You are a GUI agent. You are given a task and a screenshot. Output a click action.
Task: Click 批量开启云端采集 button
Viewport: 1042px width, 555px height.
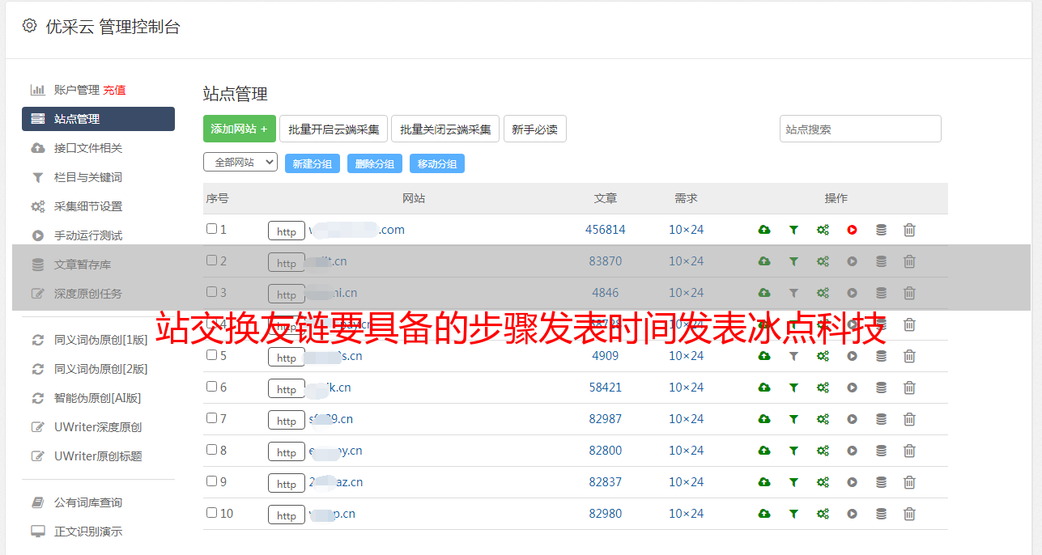coord(334,129)
